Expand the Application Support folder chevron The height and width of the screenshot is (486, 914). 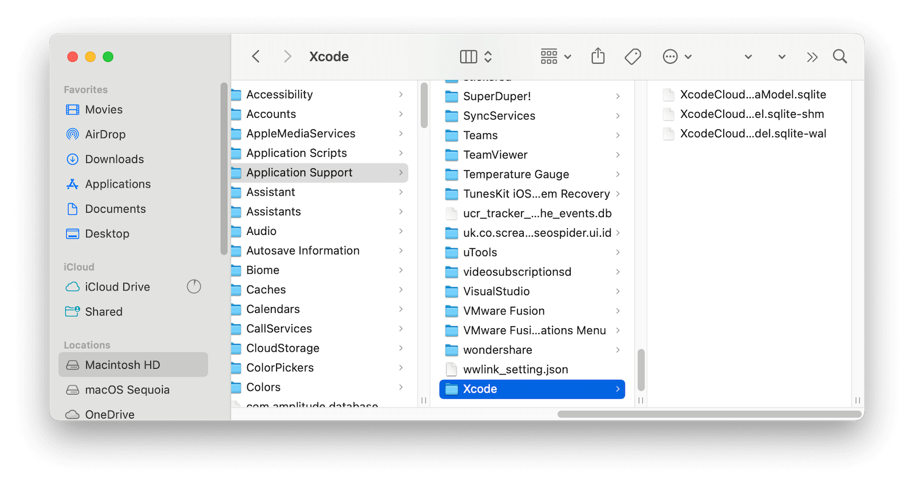400,173
